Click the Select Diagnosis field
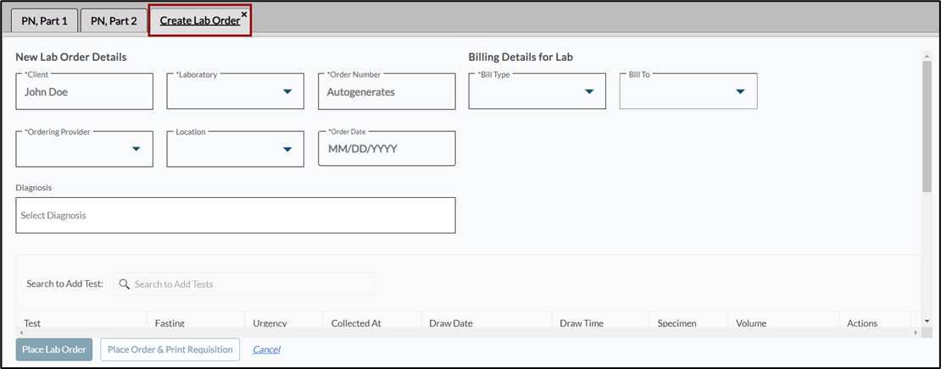941x369 pixels. [x=235, y=216]
